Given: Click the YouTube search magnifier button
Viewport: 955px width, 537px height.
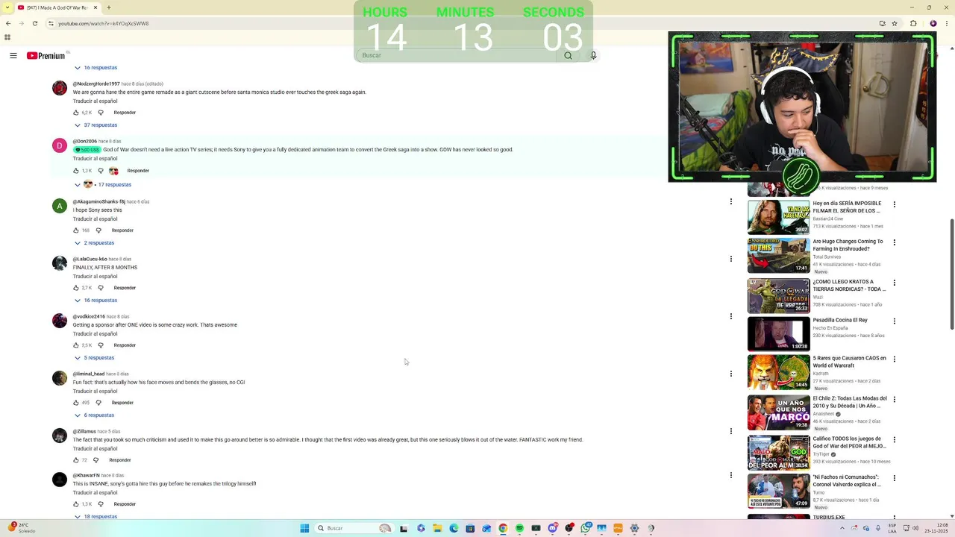Looking at the screenshot, I should tap(568, 55).
